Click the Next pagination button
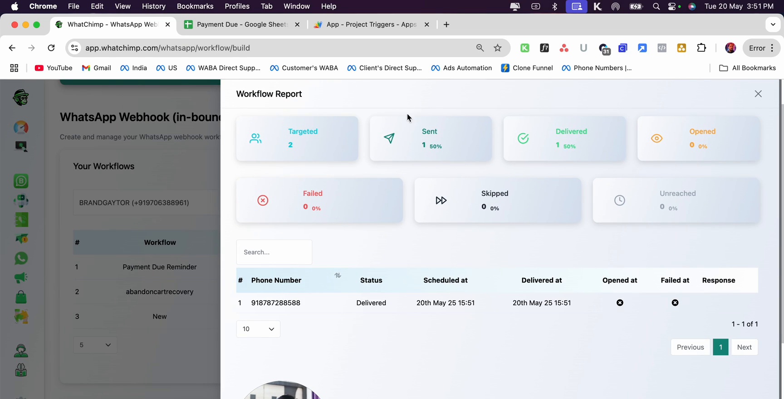784x399 pixels. coord(745,347)
